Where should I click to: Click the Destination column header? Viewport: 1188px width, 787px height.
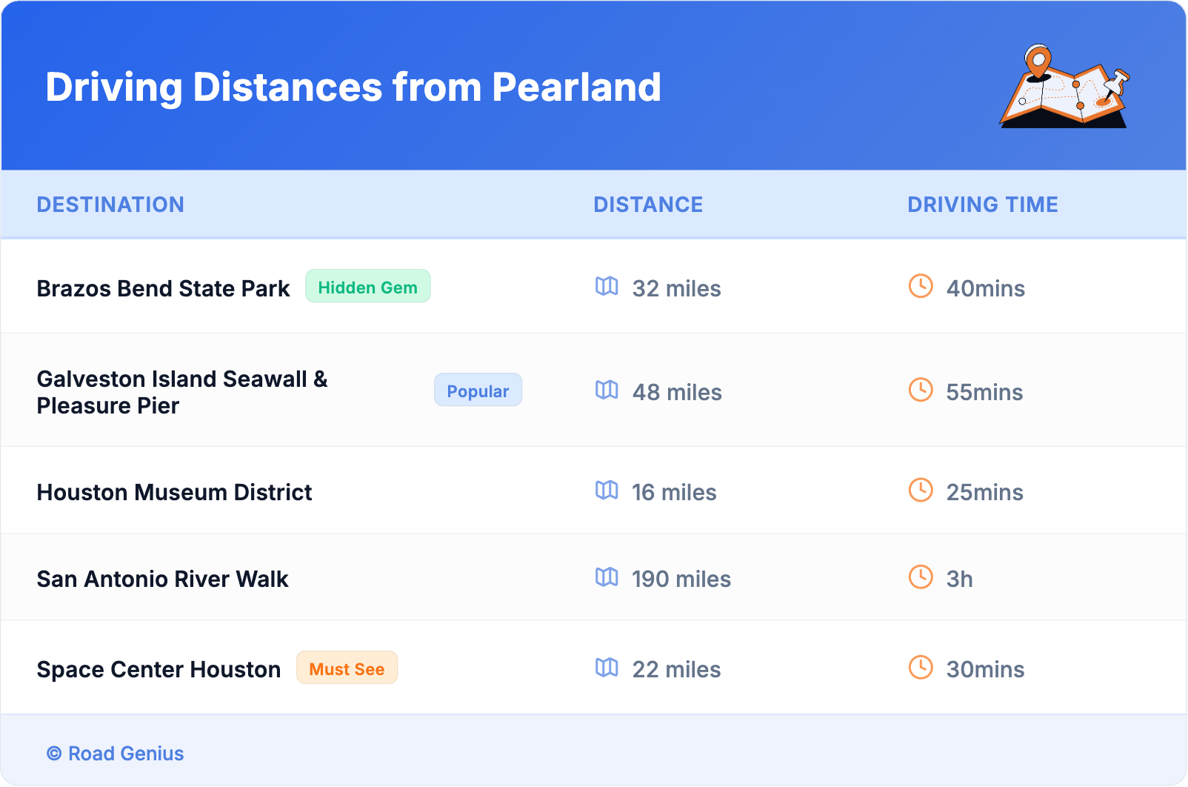point(110,205)
